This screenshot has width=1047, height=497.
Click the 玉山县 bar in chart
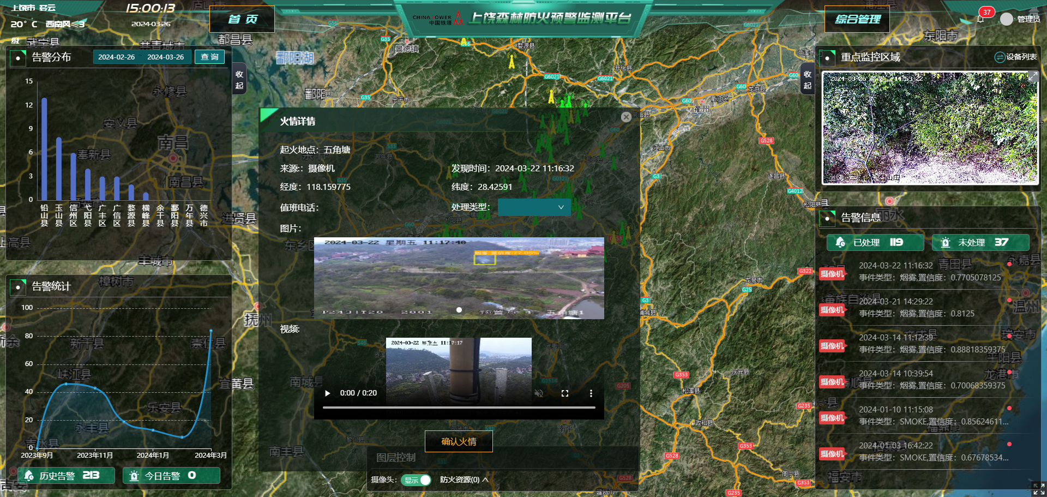[59, 169]
